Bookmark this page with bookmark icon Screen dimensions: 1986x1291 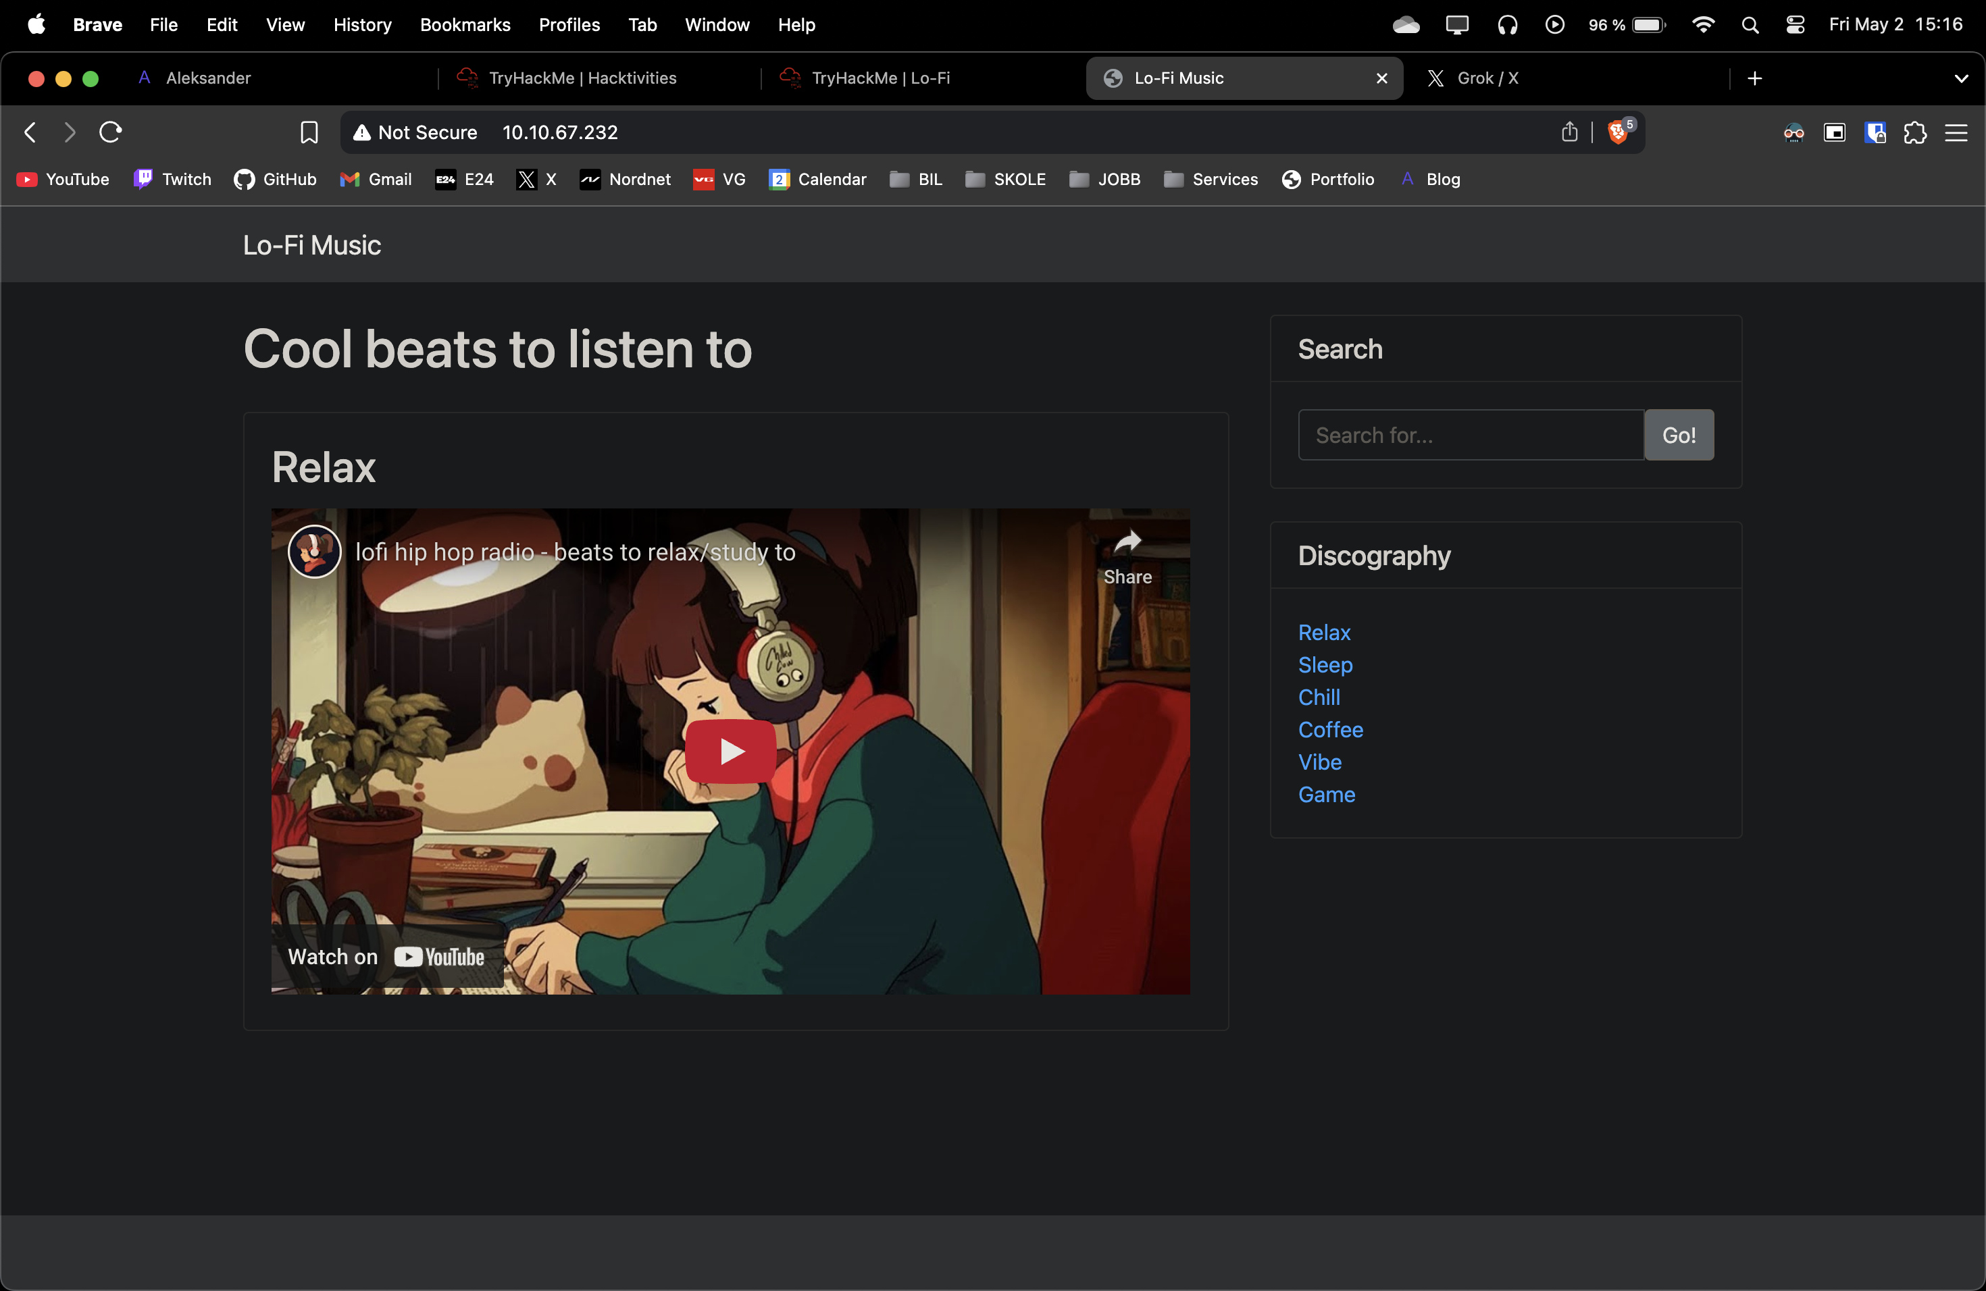pos(309,132)
